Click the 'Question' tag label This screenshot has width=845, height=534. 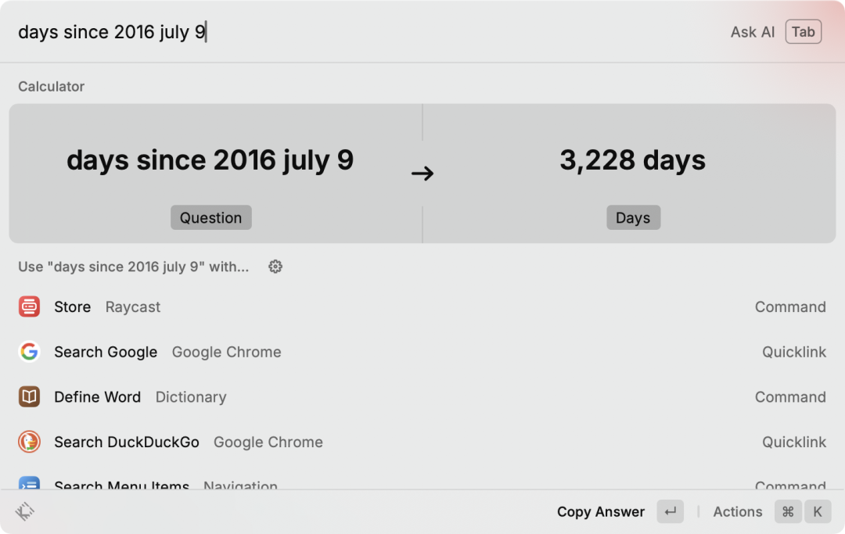coord(210,217)
